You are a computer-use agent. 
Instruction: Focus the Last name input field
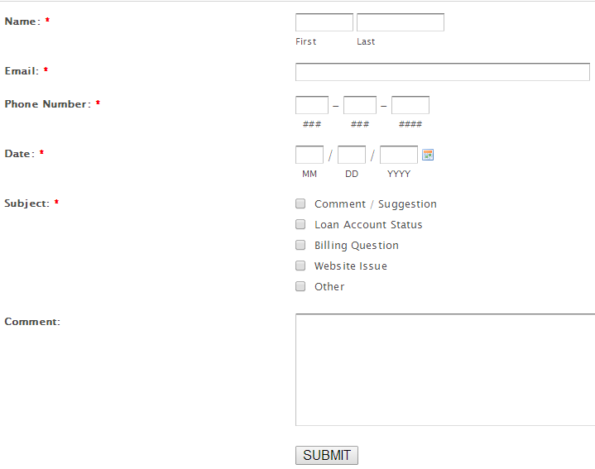(401, 22)
